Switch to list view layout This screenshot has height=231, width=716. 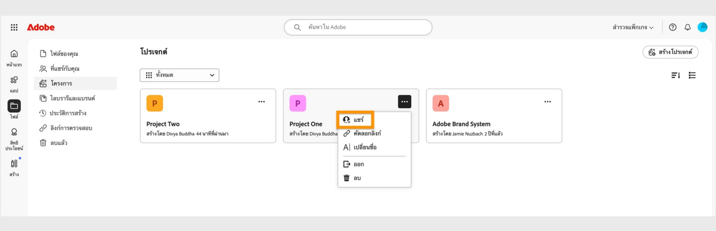click(x=692, y=75)
